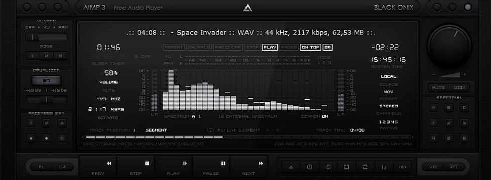Set volume to full with the 100% button

459,88
